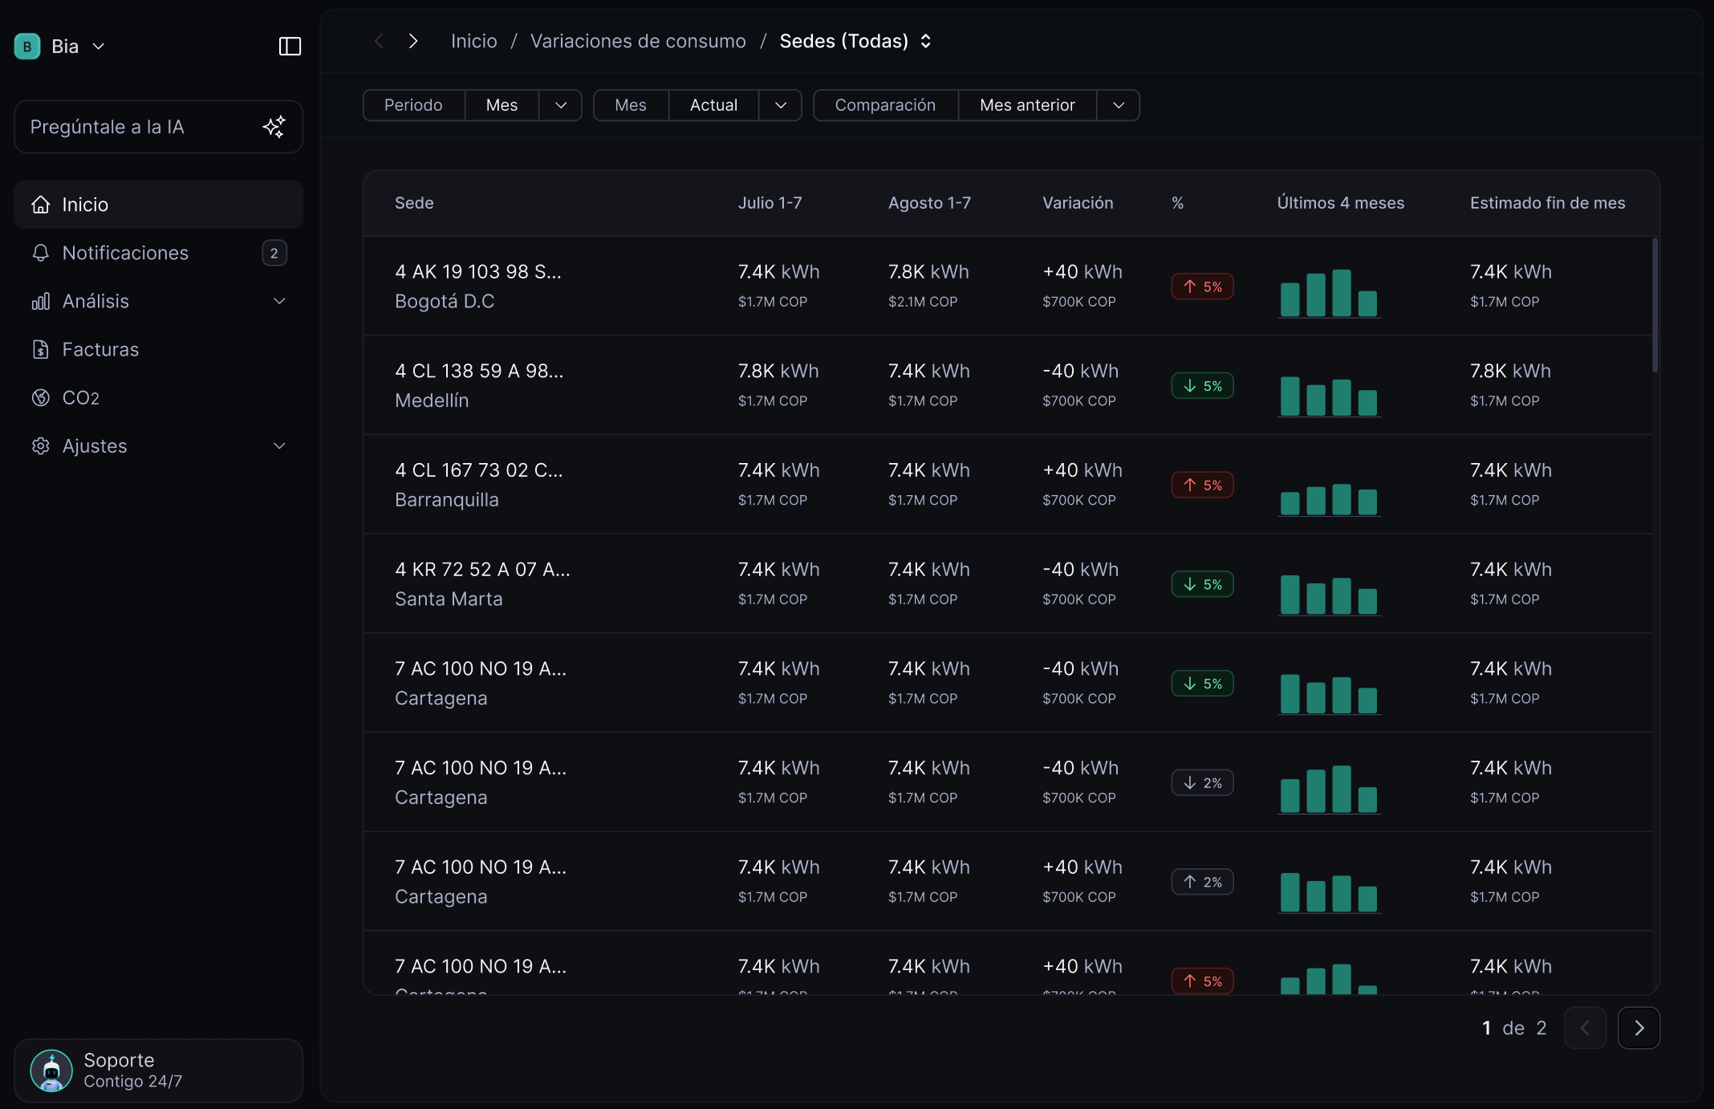1714x1109 pixels.
Task: Open Facturas invoices page
Action: 100,349
